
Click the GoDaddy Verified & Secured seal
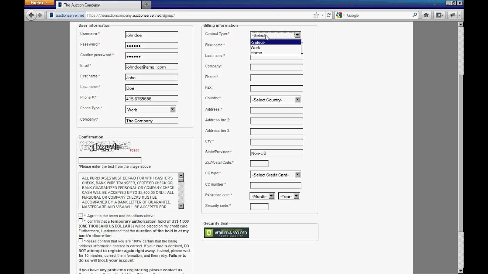(x=226, y=233)
